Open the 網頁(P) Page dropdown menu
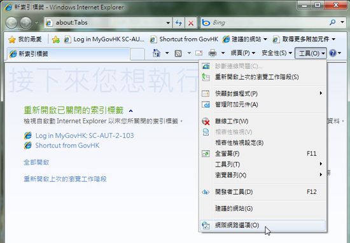Screen dimensions: 350x243 [x=243, y=53]
